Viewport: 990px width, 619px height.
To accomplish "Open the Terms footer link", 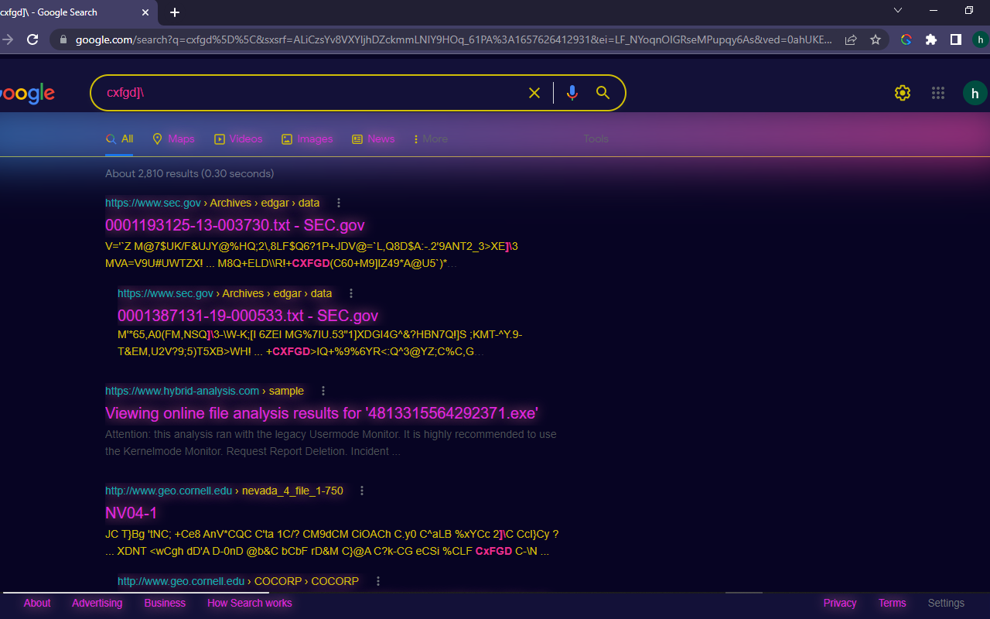I will [x=892, y=603].
